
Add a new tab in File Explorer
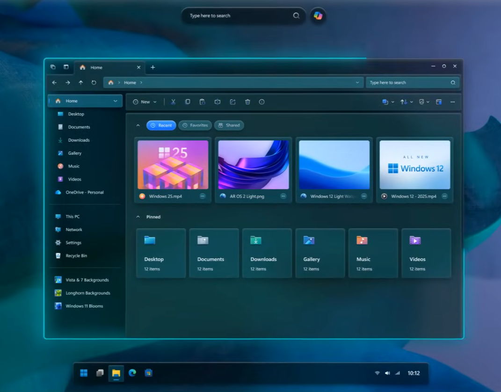[x=152, y=67]
